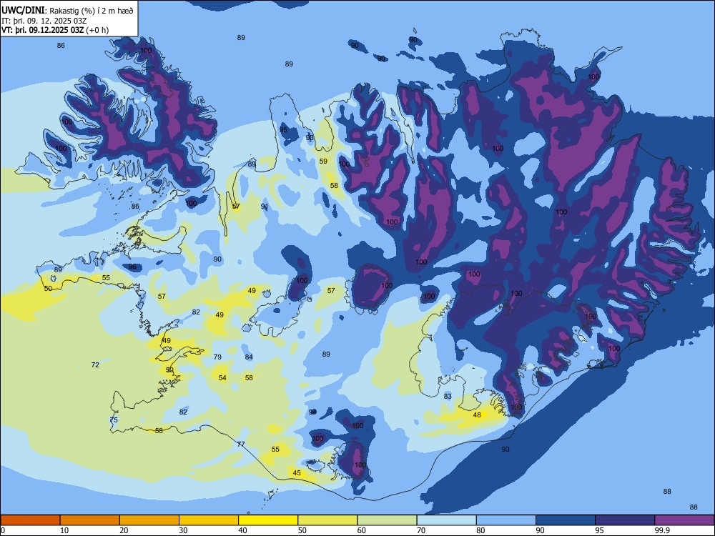Click the map humidity value 83
This screenshot has height=536, width=715.
(x=448, y=396)
